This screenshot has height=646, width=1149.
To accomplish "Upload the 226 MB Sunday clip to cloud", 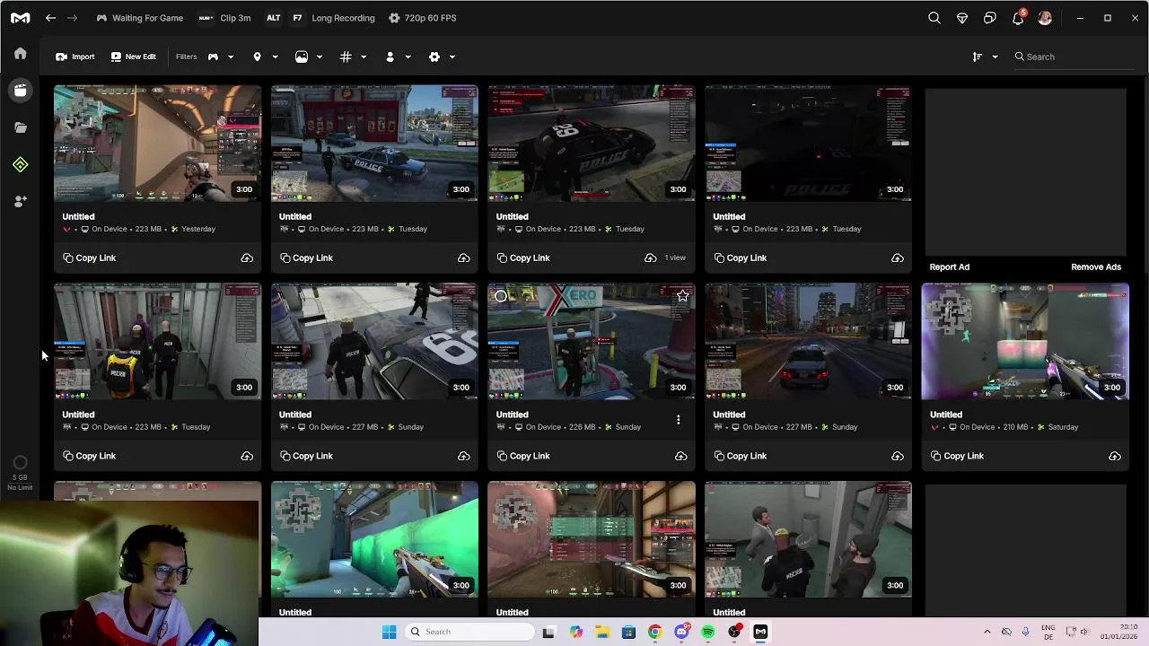I will 680,457.
